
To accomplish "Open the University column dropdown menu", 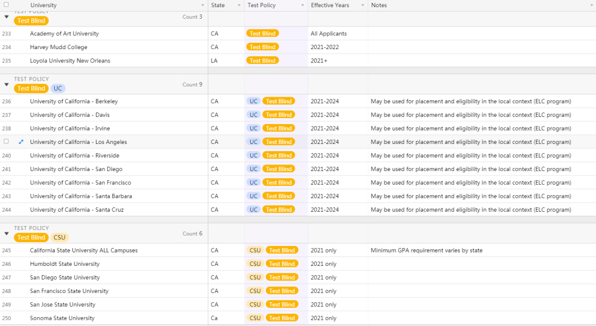I will pyautogui.click(x=203, y=6).
